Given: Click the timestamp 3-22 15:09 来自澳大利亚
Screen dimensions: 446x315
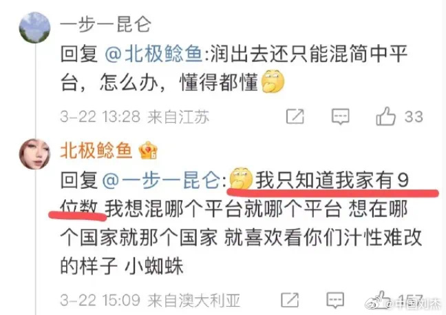Looking at the screenshot, I should click(x=150, y=301).
